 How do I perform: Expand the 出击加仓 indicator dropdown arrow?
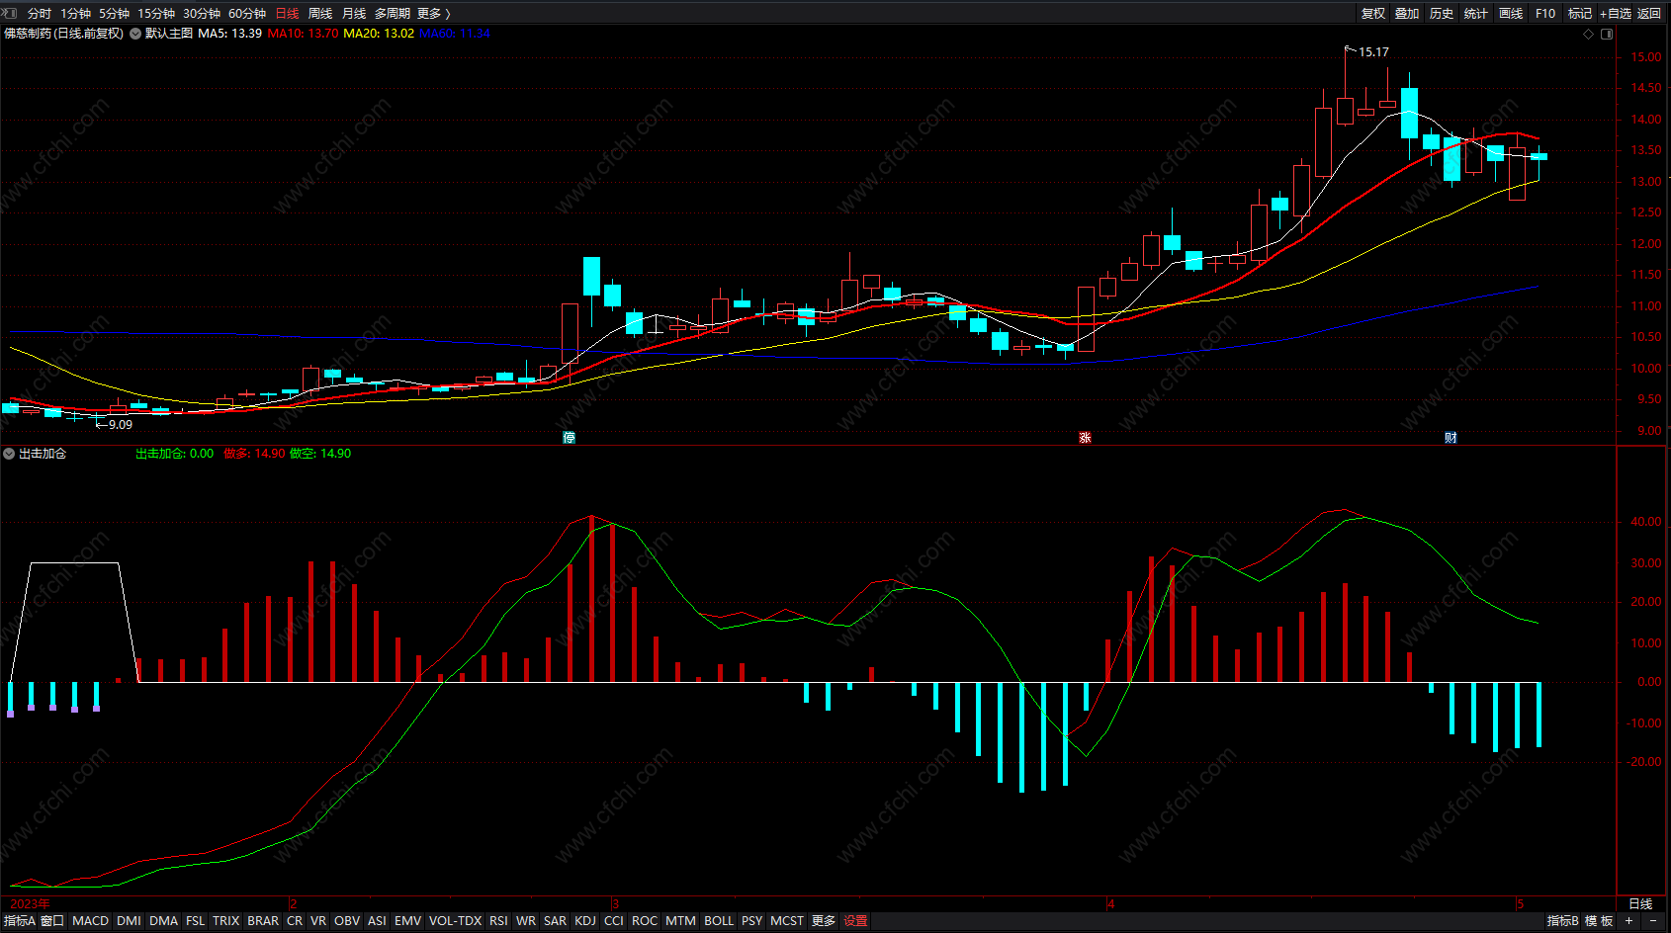click(x=9, y=454)
